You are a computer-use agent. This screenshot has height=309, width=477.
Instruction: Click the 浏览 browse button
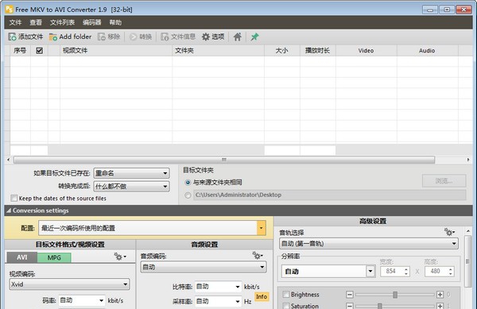coord(444,181)
